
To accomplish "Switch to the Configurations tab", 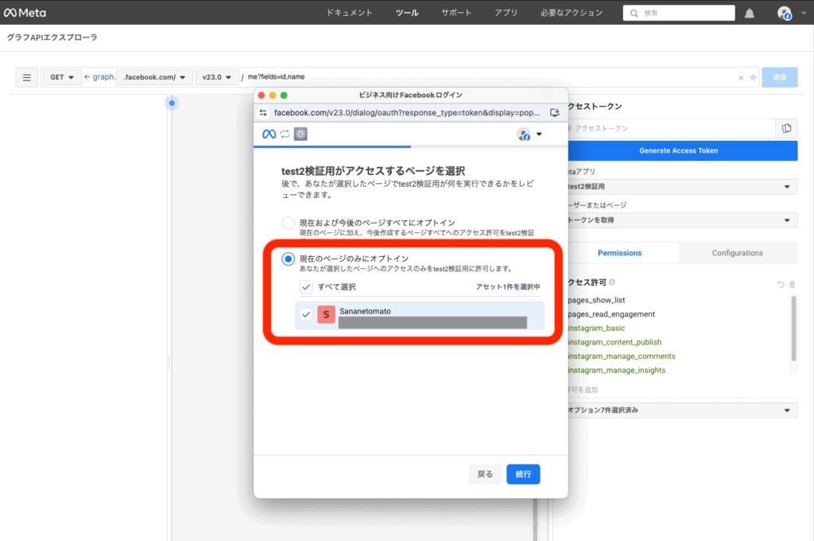I will point(737,253).
